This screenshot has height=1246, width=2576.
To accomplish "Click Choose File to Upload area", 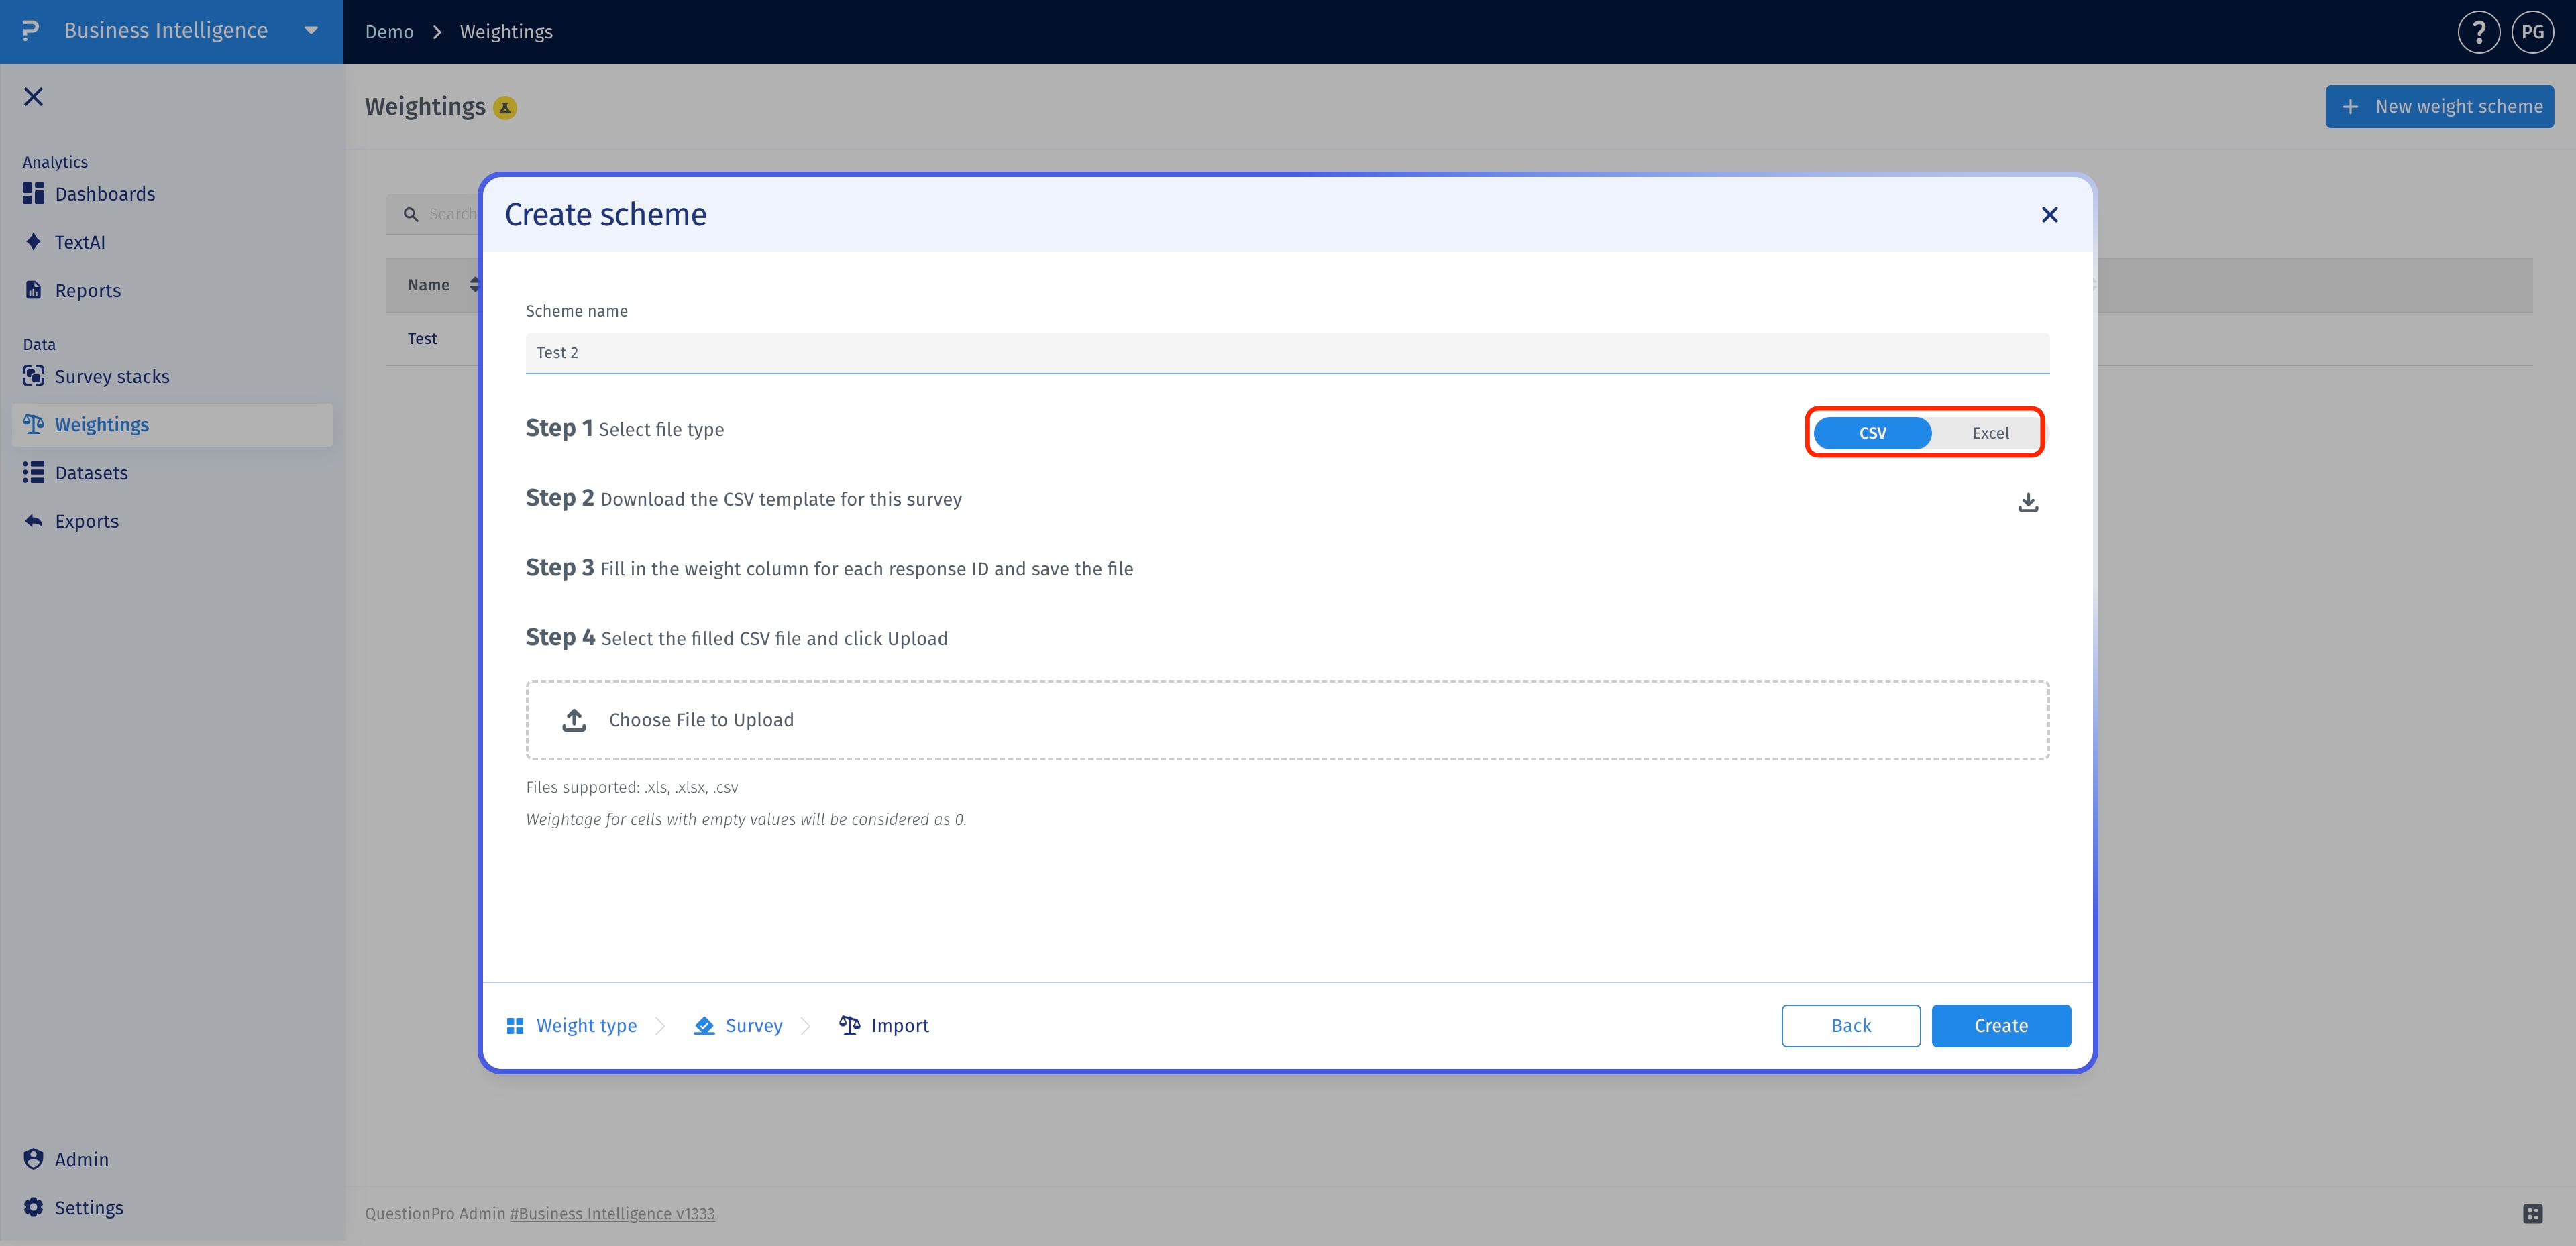I will tap(1287, 720).
